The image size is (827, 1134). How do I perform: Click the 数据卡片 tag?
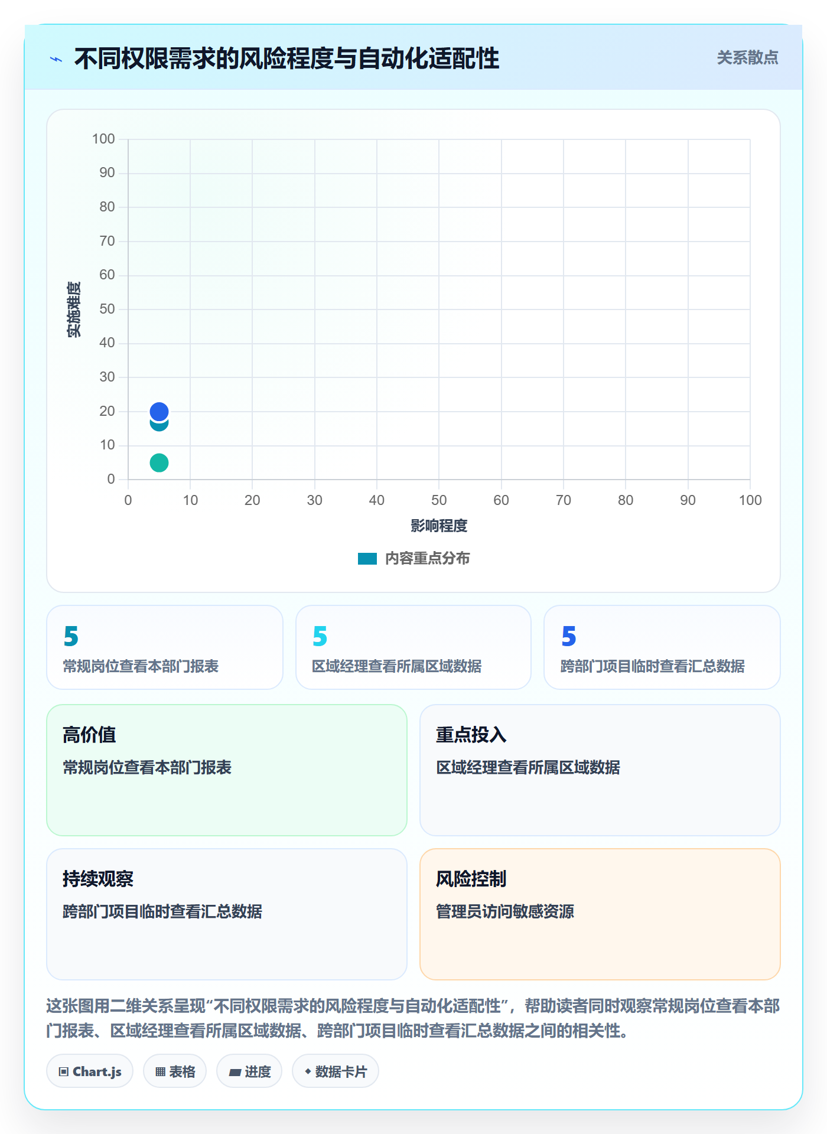point(336,1071)
